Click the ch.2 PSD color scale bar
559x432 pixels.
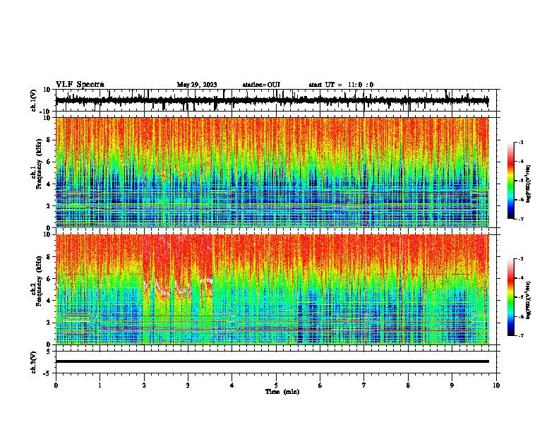click(510, 297)
